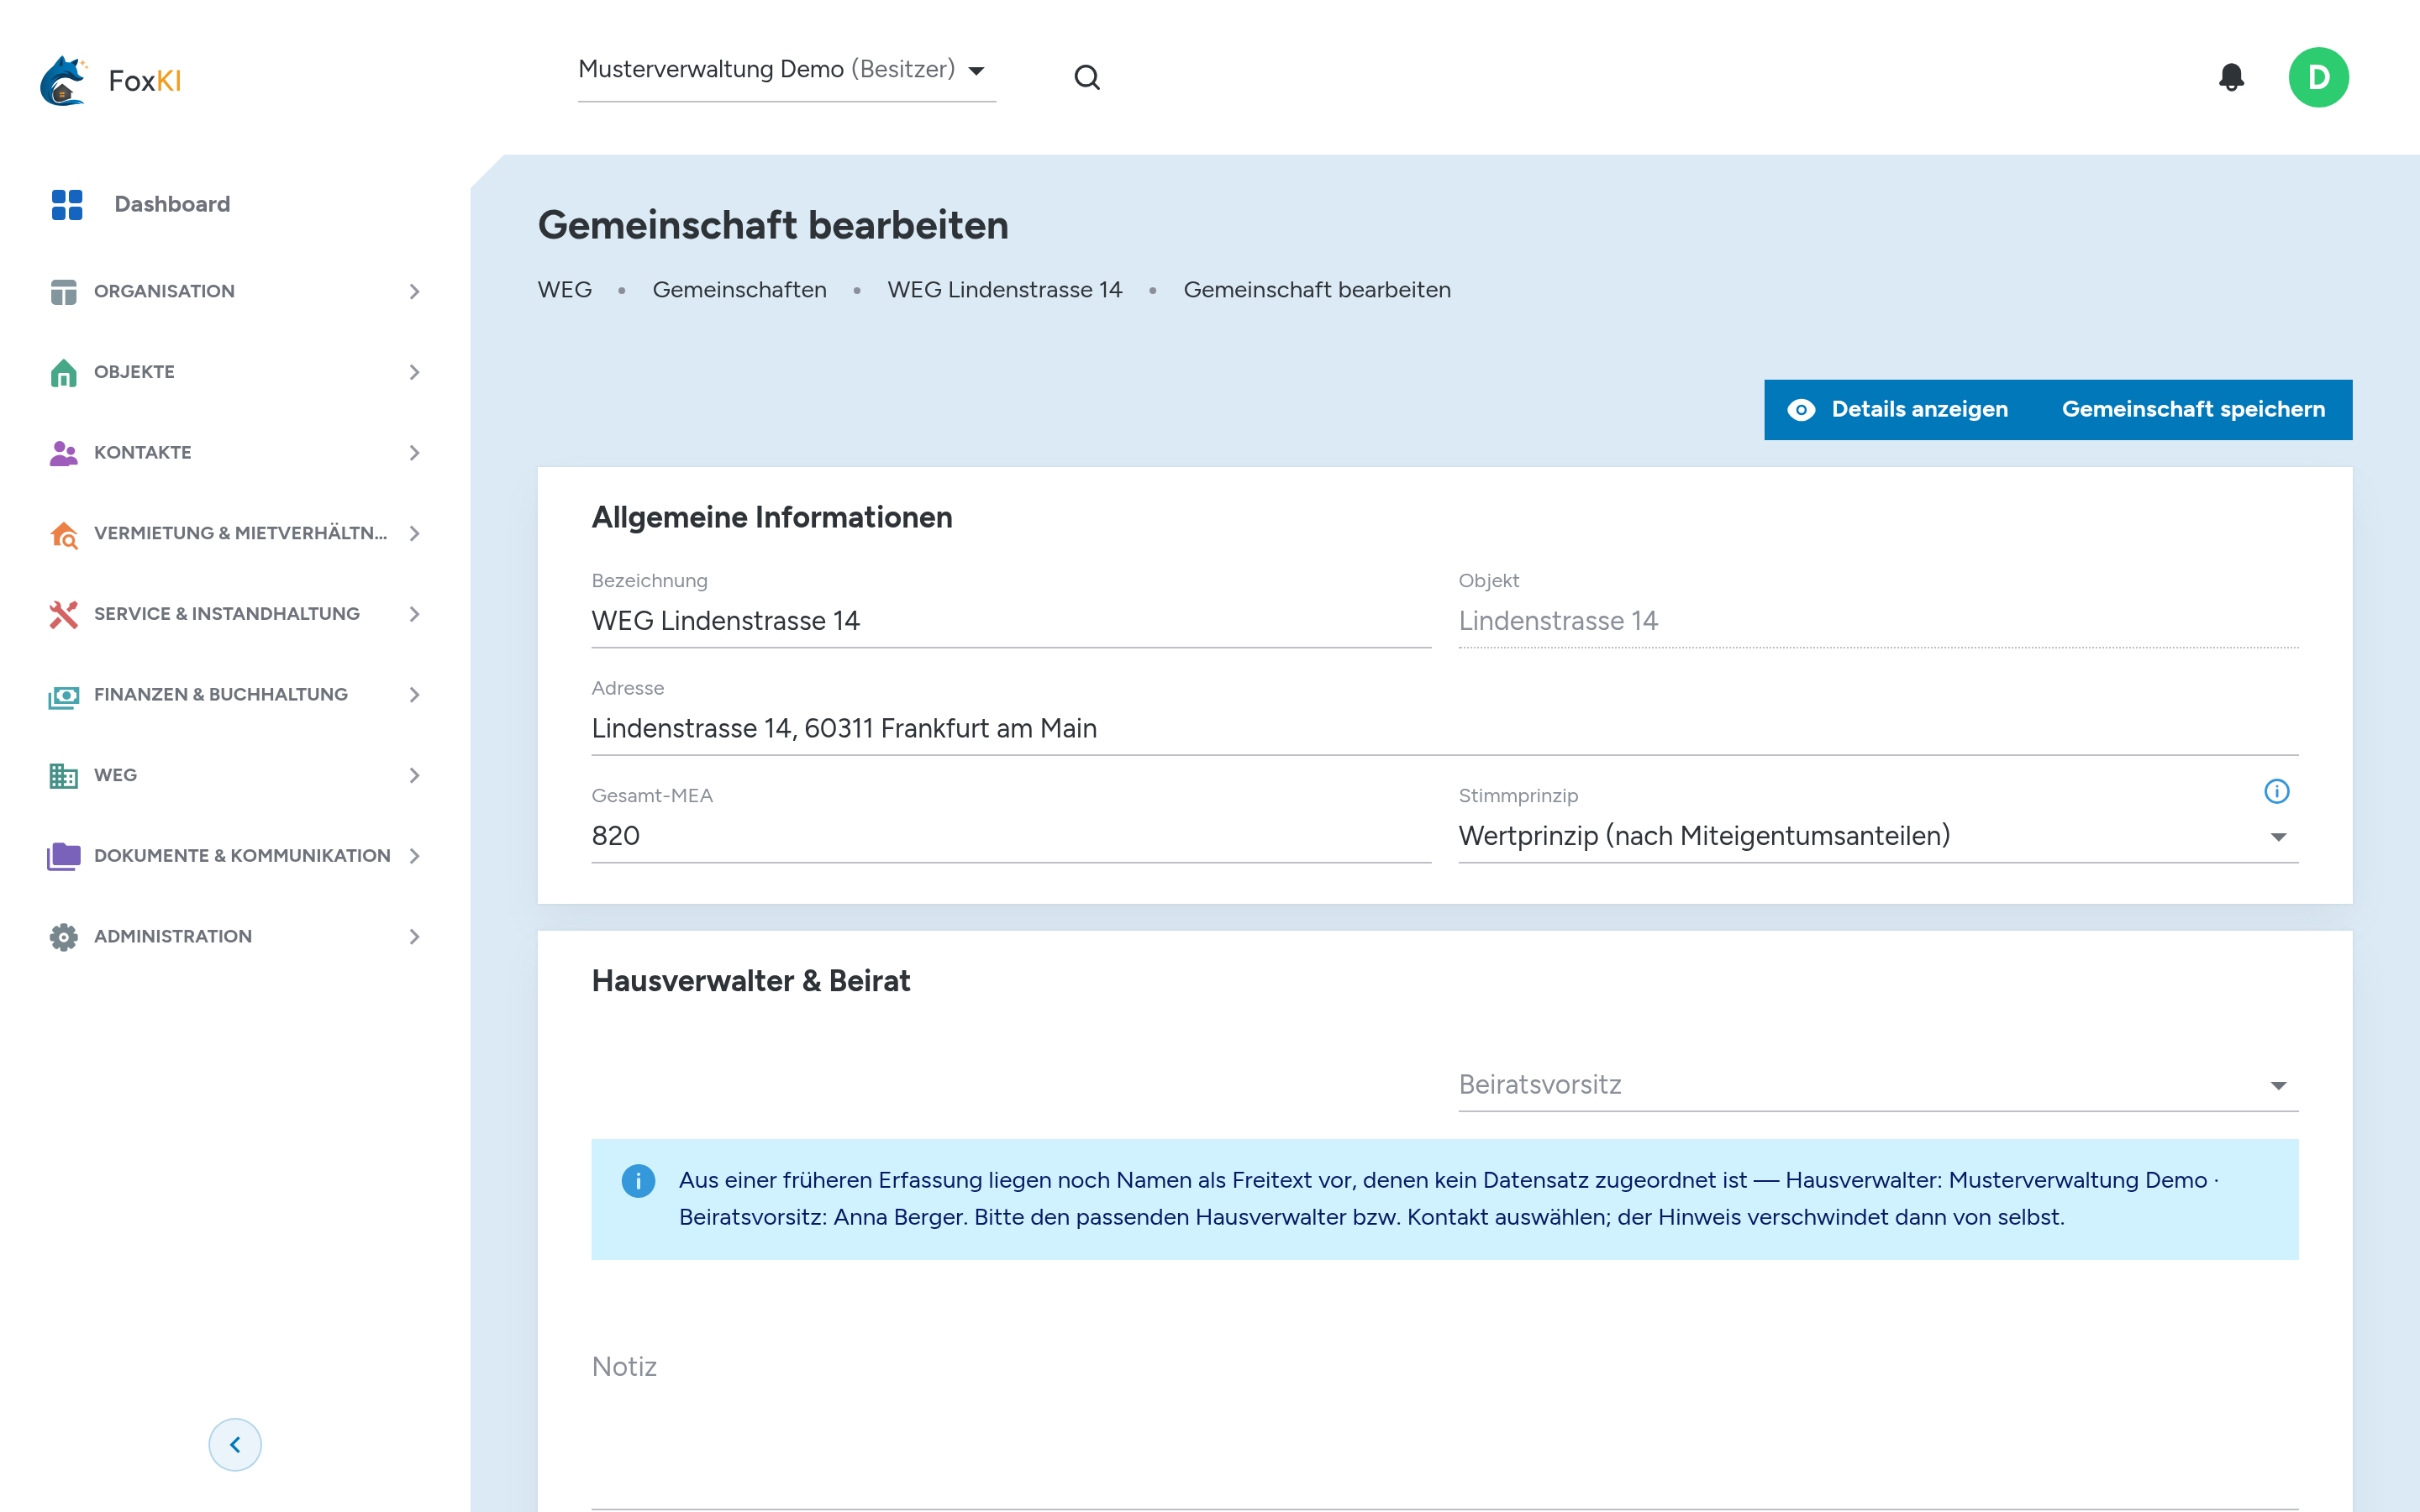Viewport: 2420px width, 1512px height.
Task: Save with Gemeinschaft speichern button
Action: [2193, 410]
